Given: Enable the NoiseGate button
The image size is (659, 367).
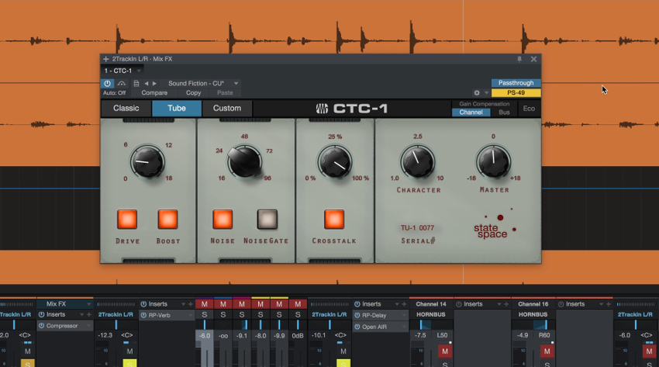Looking at the screenshot, I should [267, 220].
